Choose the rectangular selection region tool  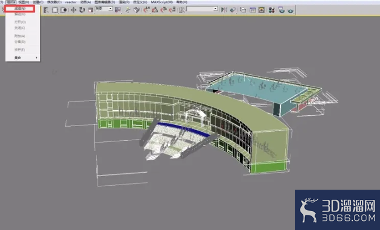tap(55, 10)
